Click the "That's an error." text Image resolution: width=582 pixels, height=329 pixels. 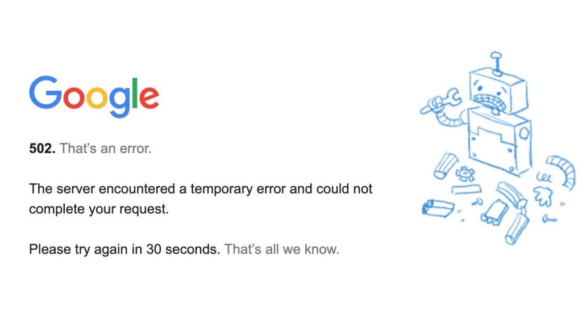pyautogui.click(x=106, y=149)
